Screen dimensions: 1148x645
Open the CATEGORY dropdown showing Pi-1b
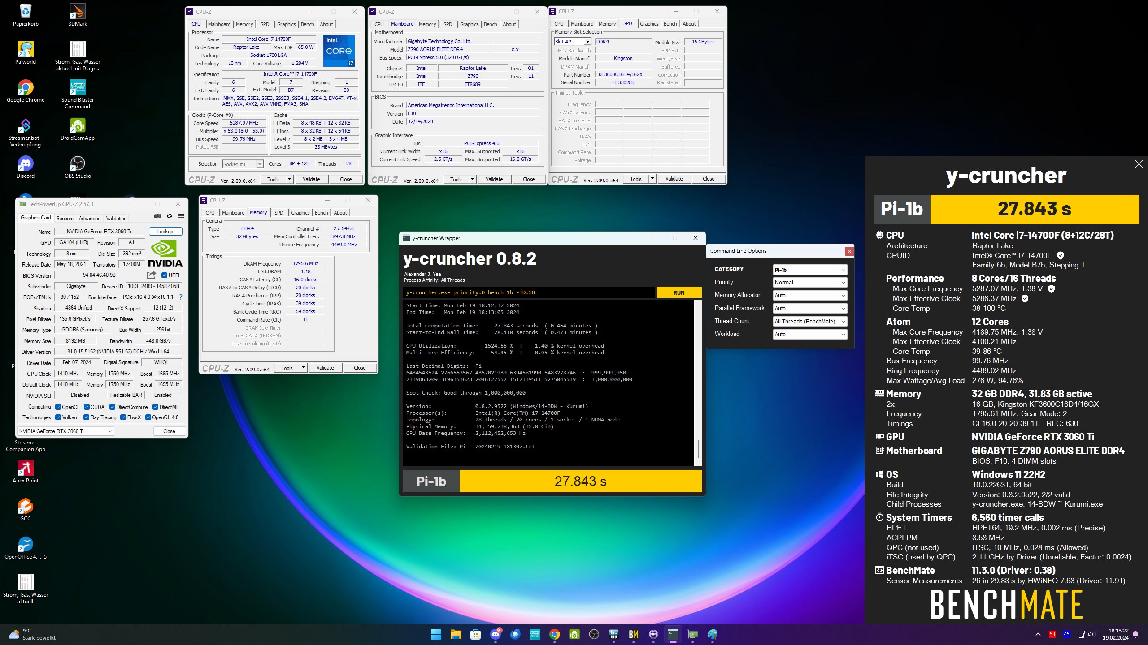point(810,270)
